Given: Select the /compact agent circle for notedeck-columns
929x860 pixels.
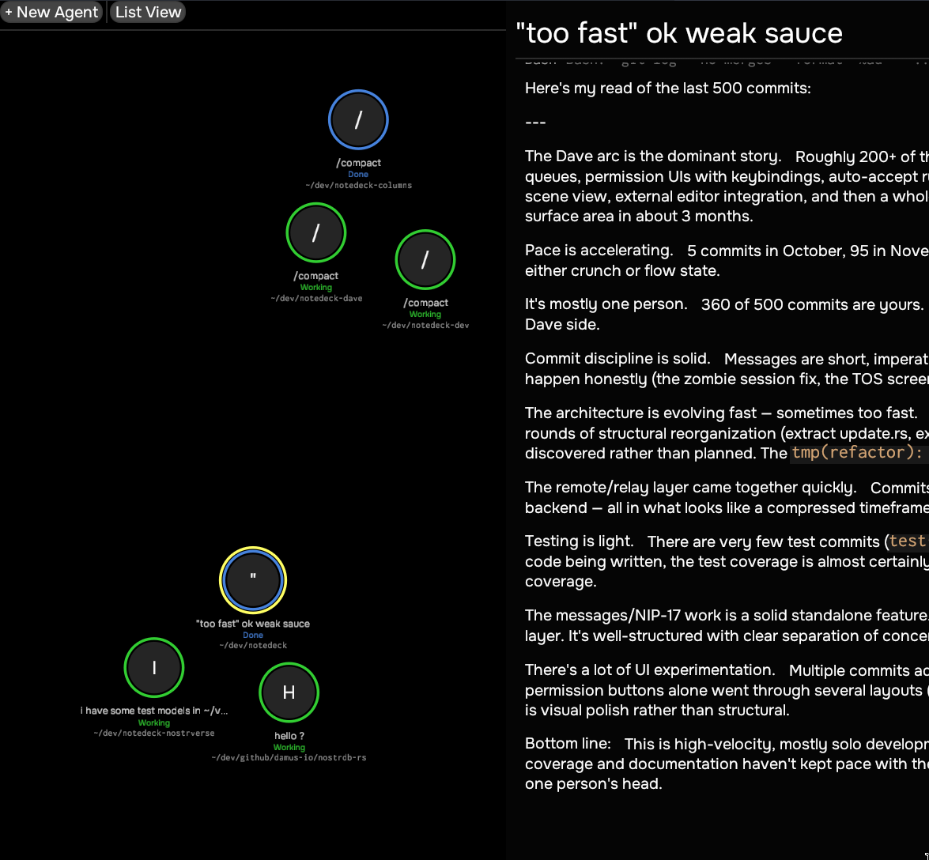Looking at the screenshot, I should click(358, 119).
